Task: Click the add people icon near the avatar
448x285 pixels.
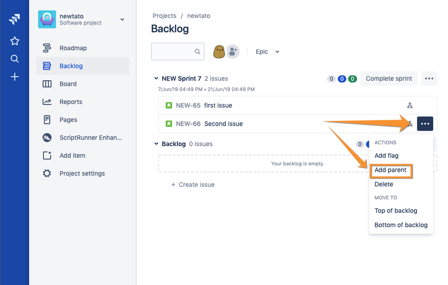Action: (233, 52)
